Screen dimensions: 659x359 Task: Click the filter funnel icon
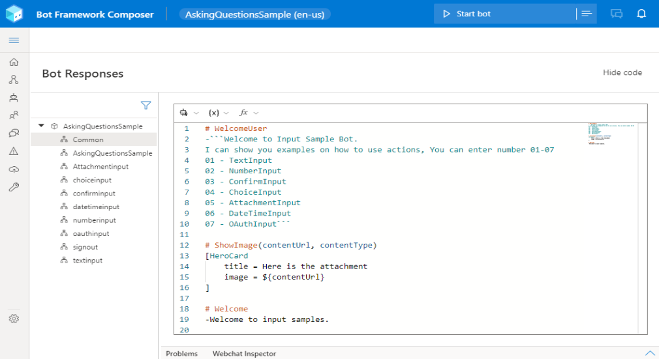[146, 106]
